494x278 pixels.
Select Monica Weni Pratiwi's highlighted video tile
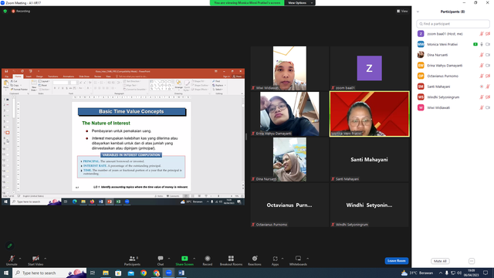tap(369, 114)
